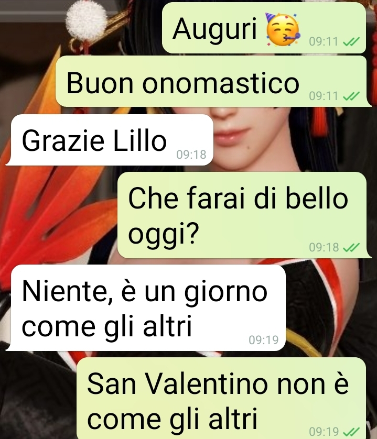Click the word 'Lillo' in the received message
377x439 pixels.
click(x=139, y=140)
